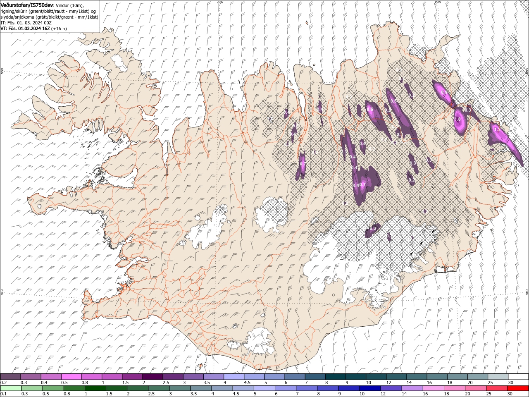Click the 0.1 label under the rain scale
Screen dimensions: 529x397
[3, 394]
